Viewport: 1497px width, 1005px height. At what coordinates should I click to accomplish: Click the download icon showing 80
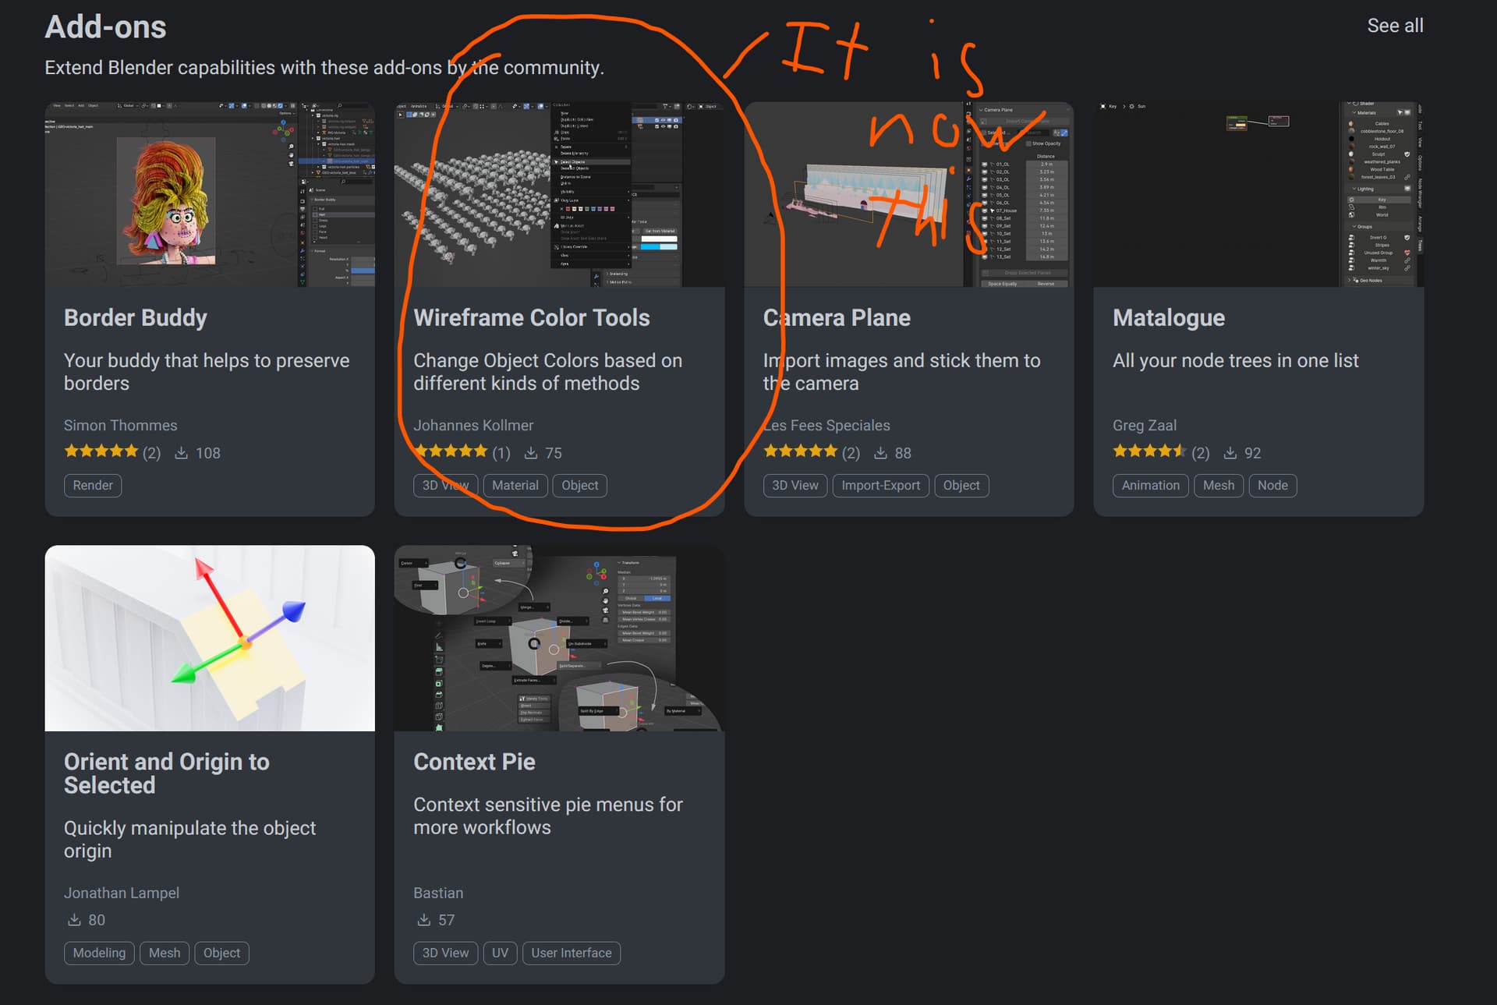click(74, 920)
